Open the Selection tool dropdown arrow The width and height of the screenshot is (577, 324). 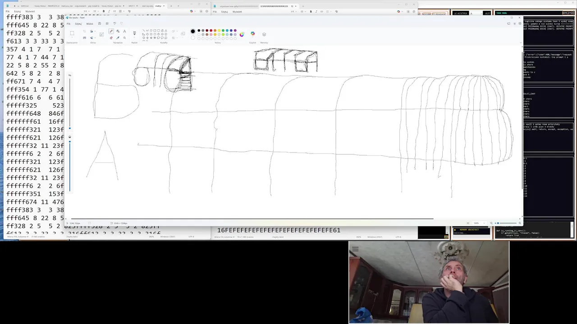[x=72, y=37]
